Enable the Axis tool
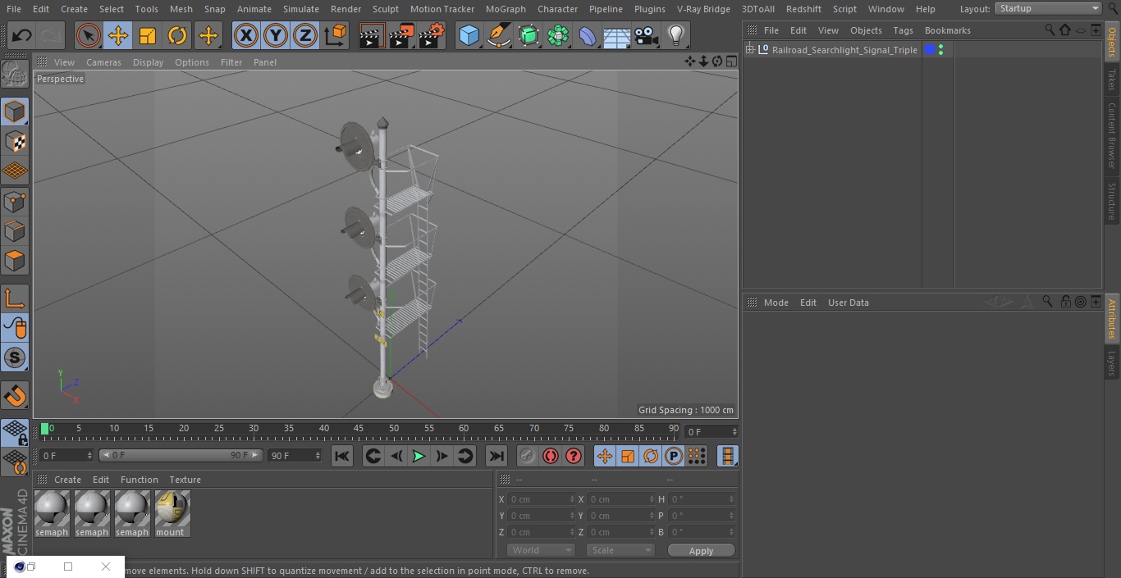The image size is (1121, 578). pyautogui.click(x=15, y=298)
